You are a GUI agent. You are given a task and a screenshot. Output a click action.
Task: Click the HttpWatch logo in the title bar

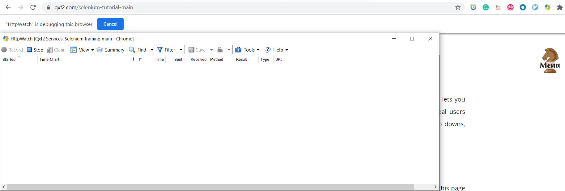[6, 39]
